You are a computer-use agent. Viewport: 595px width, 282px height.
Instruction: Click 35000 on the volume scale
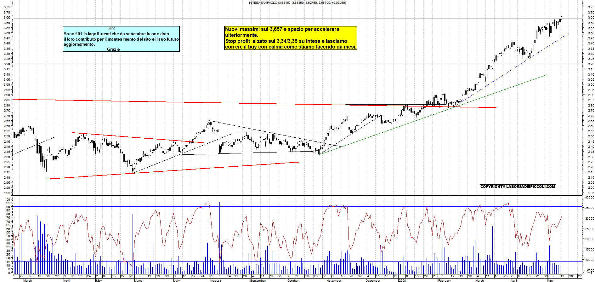coord(589,208)
